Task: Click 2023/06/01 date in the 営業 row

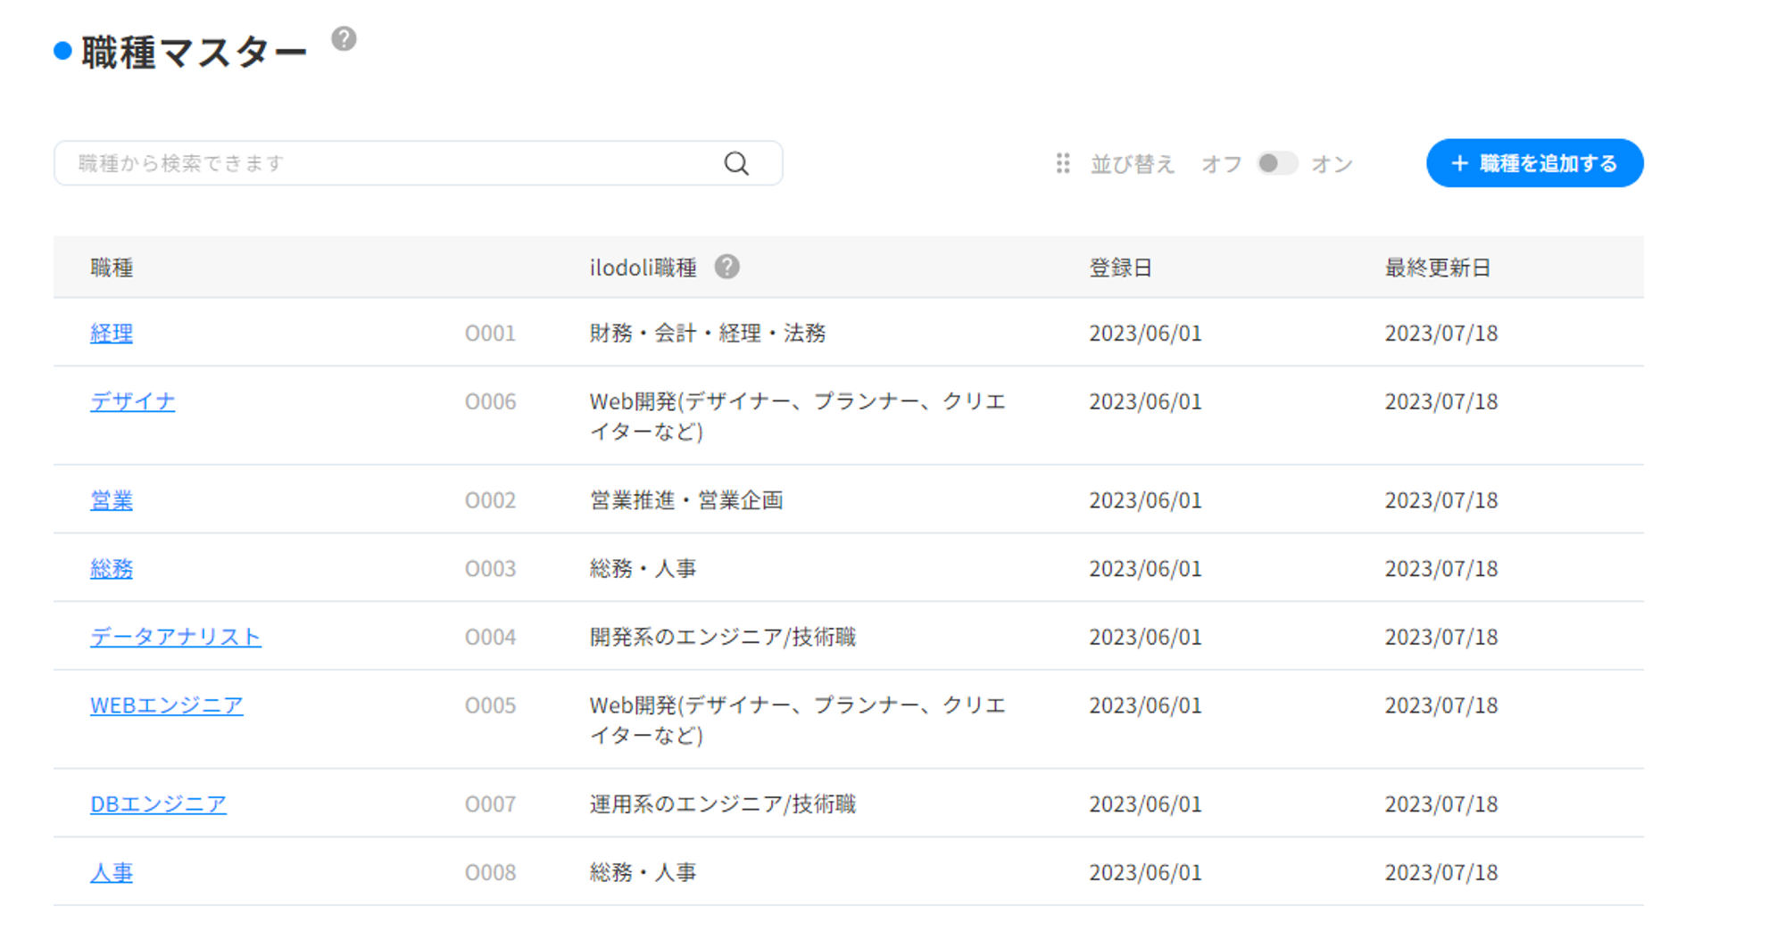Action: click(x=1145, y=500)
